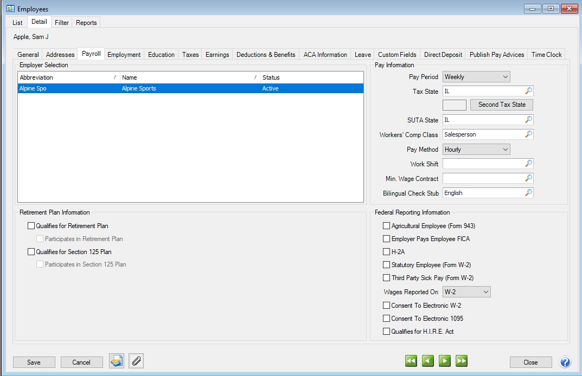582x376 pixels.
Task: Open the Deductions & Benefits tab
Action: click(x=266, y=55)
